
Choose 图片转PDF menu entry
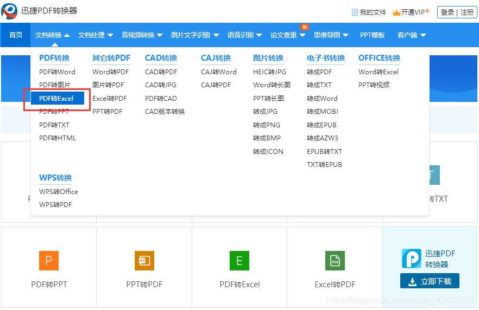[108, 85]
